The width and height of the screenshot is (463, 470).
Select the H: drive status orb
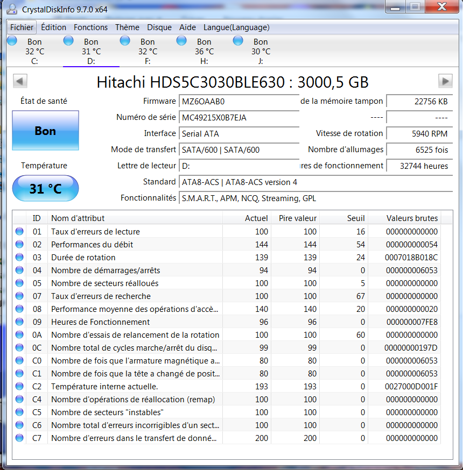point(181,41)
